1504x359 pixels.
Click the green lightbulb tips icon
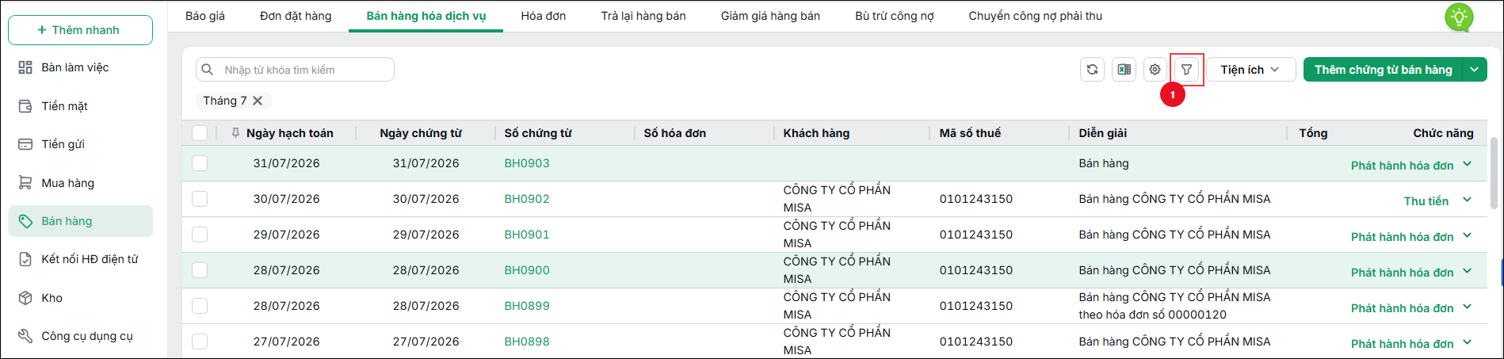pyautogui.click(x=1459, y=17)
